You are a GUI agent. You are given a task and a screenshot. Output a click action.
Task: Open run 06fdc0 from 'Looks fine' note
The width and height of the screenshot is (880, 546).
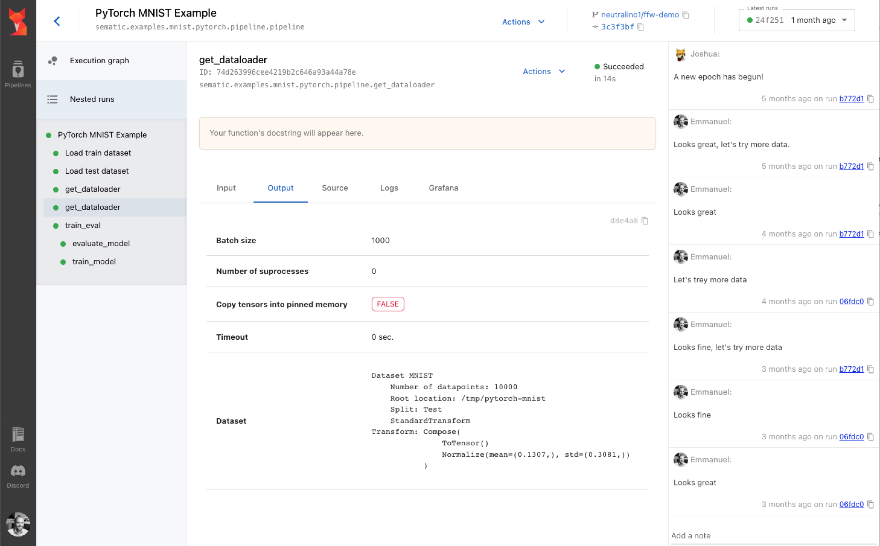[x=851, y=437]
